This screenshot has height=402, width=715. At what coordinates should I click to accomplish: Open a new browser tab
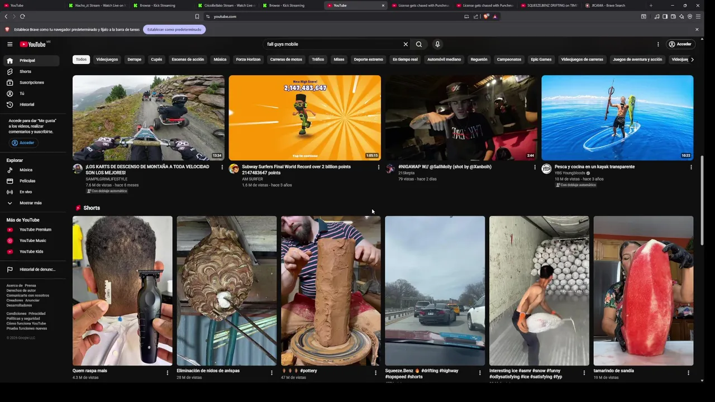651,6
